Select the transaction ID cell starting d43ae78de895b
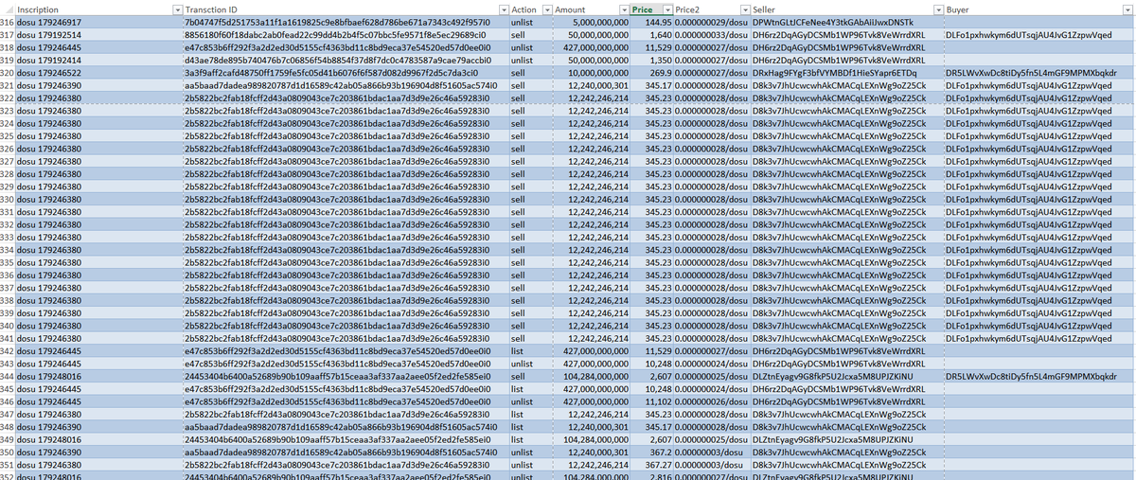 (346, 60)
